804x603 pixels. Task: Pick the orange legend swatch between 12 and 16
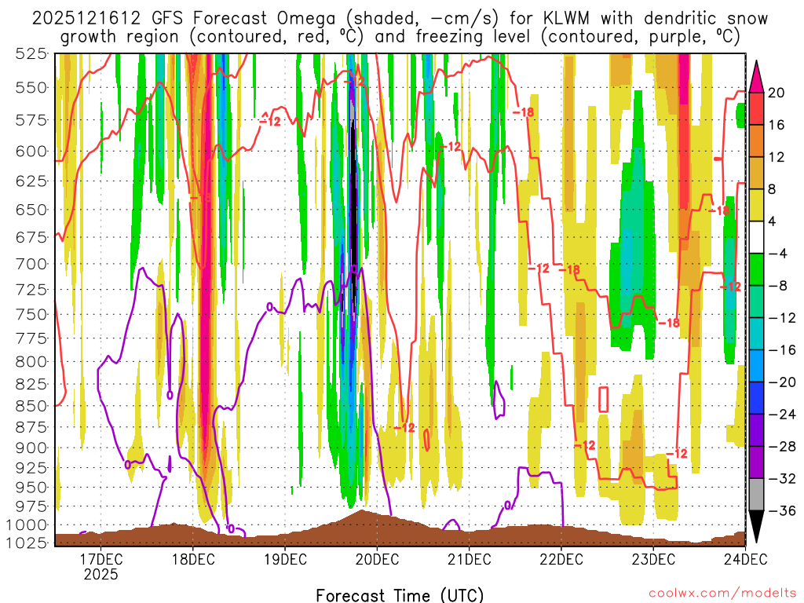(756, 141)
